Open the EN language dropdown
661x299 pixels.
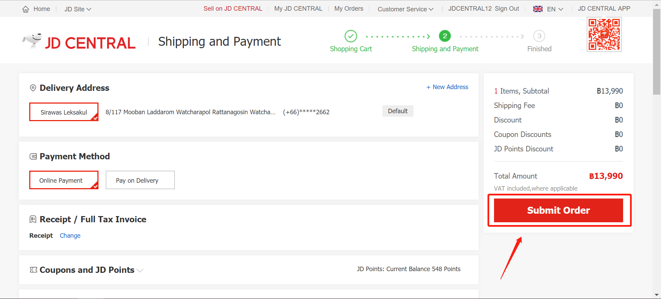555,9
